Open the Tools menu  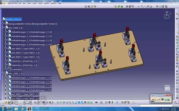(40, 3)
